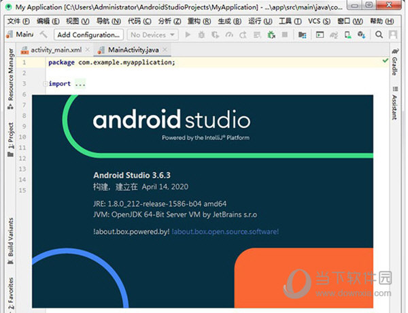
Task: Click the package declaration code line
Action: pos(112,63)
